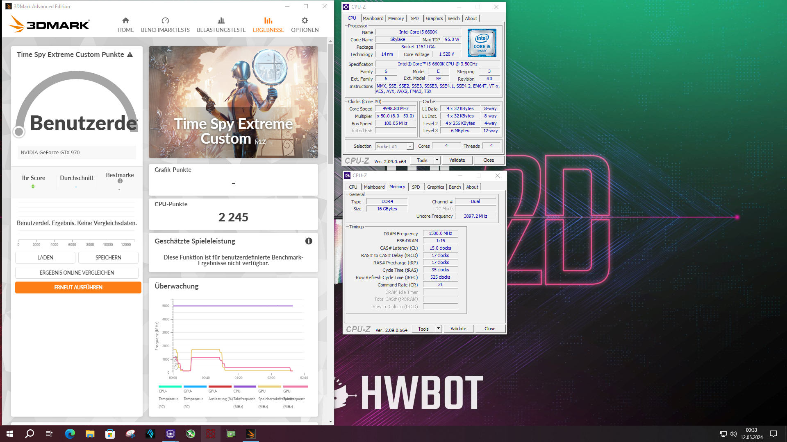Screen dimensions: 787x442
Task: Open volume control in system tray
Action: pos(733,434)
